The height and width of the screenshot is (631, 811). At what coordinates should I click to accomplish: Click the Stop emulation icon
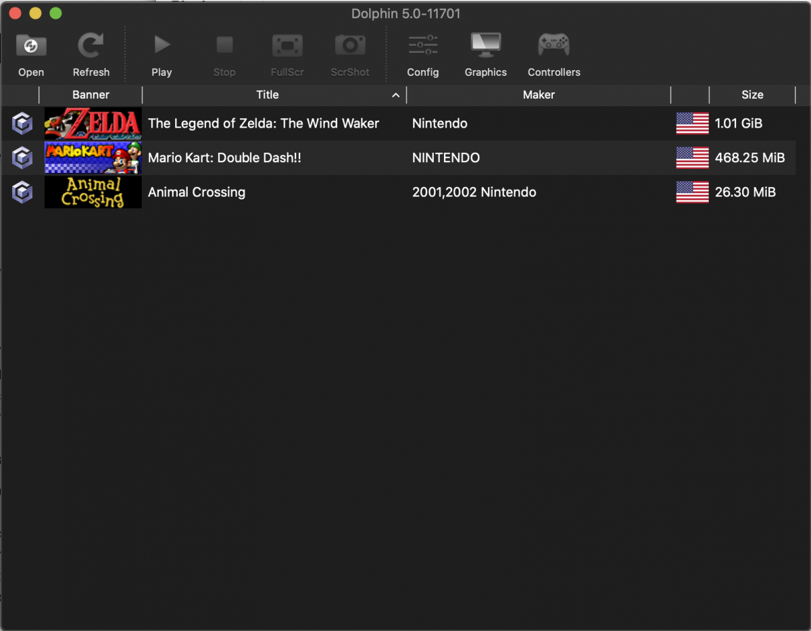tap(224, 47)
